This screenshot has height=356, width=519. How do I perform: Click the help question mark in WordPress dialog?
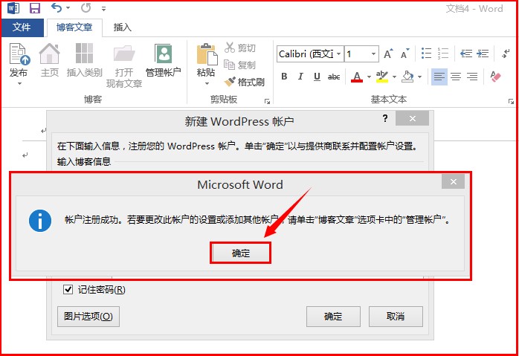(385, 118)
